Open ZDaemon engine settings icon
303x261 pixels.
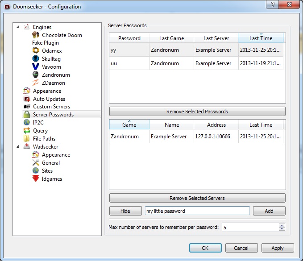pos(36,83)
